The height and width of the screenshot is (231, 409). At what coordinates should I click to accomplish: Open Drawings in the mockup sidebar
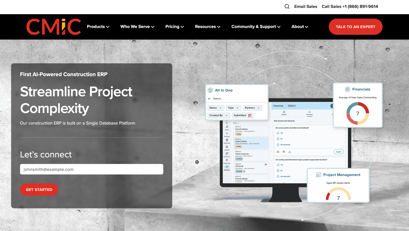[x=227, y=134]
